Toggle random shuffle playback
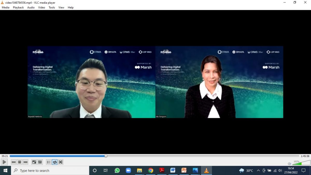311x175 pixels. coord(61,162)
